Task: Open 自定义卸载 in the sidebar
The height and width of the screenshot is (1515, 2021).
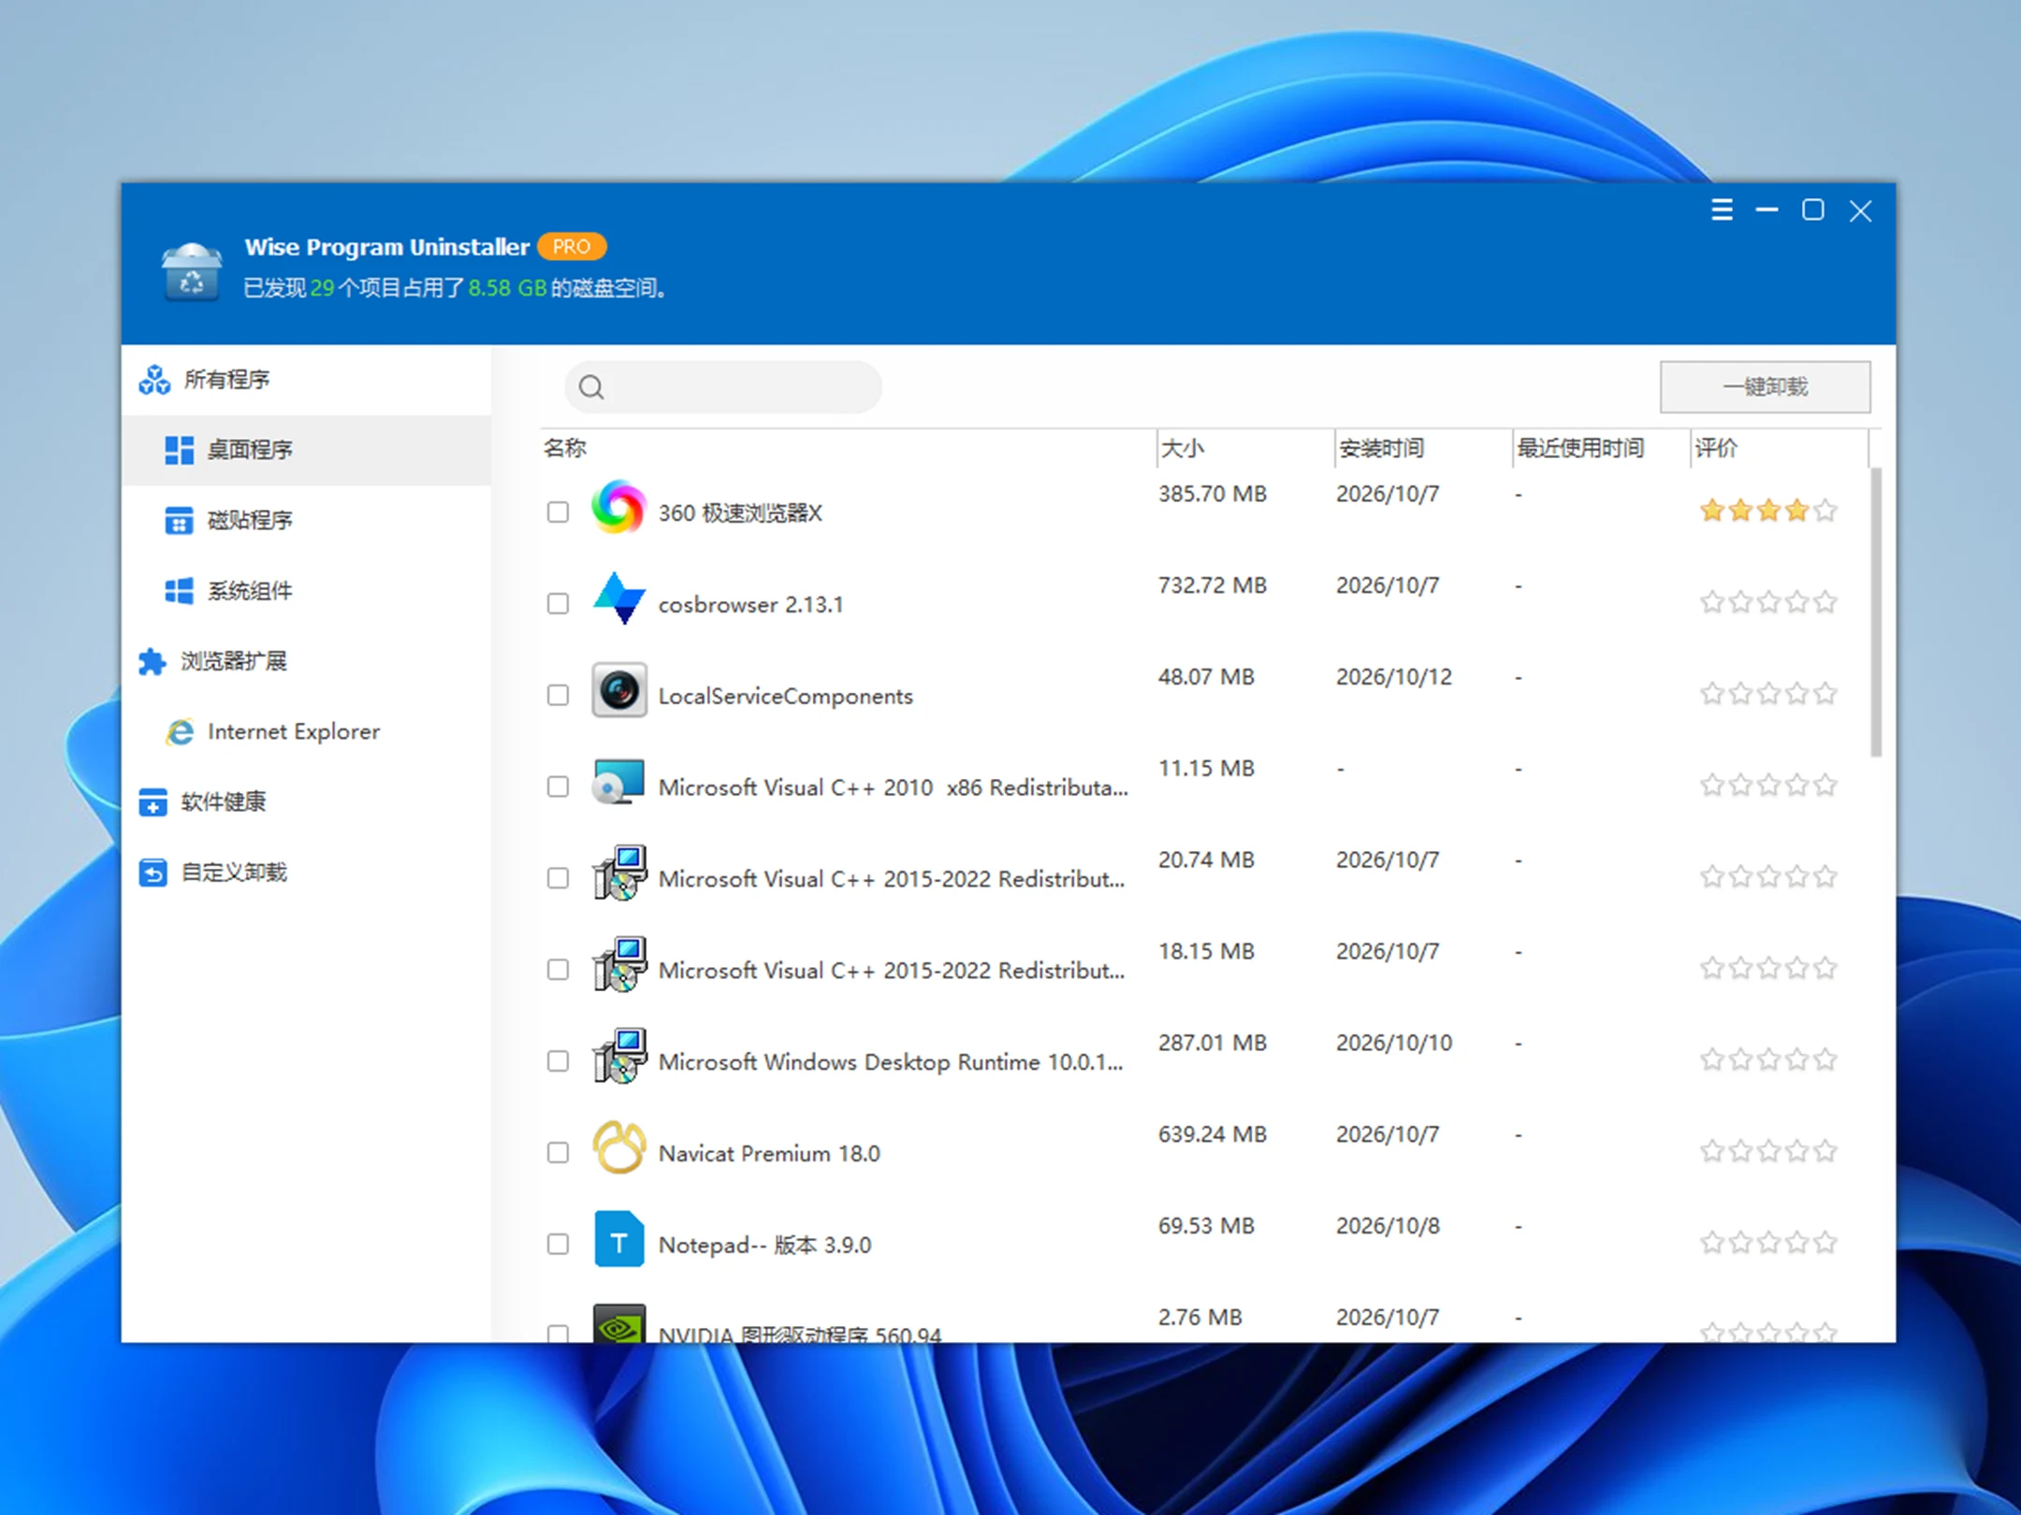Action: [x=306, y=873]
